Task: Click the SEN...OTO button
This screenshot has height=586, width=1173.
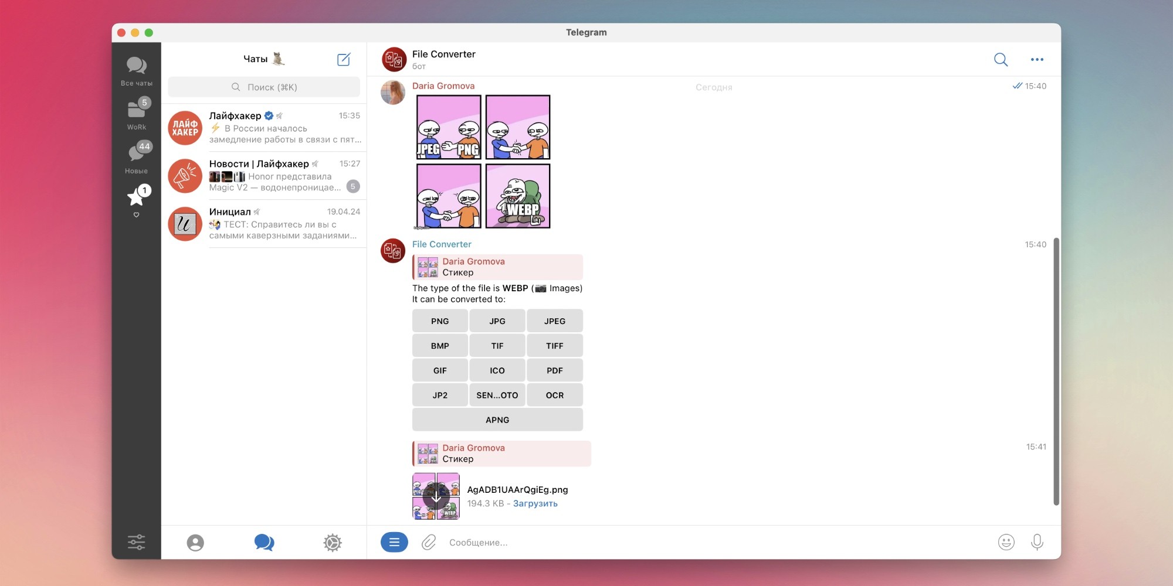Action: click(x=497, y=395)
